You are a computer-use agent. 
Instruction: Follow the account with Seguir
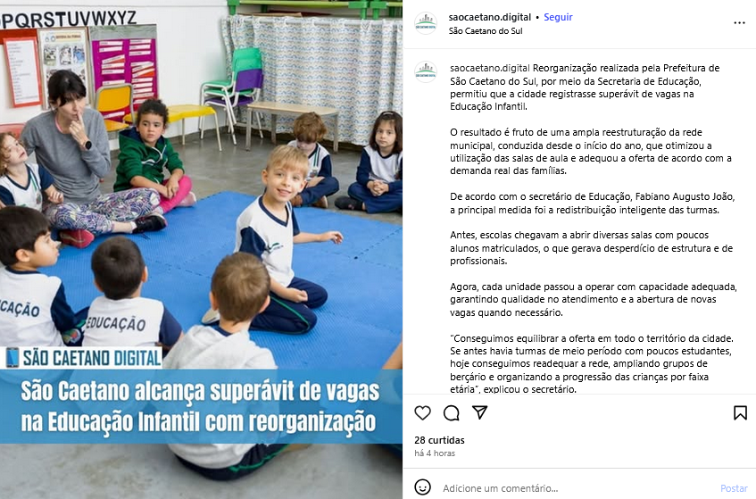tap(558, 17)
